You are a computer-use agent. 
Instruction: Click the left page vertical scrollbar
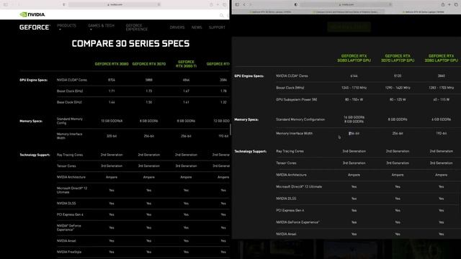click(x=230, y=129)
